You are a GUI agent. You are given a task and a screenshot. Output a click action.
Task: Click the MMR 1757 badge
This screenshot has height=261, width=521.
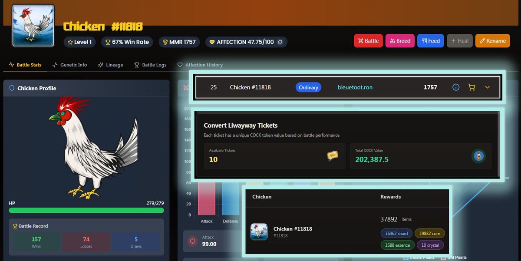click(x=179, y=42)
